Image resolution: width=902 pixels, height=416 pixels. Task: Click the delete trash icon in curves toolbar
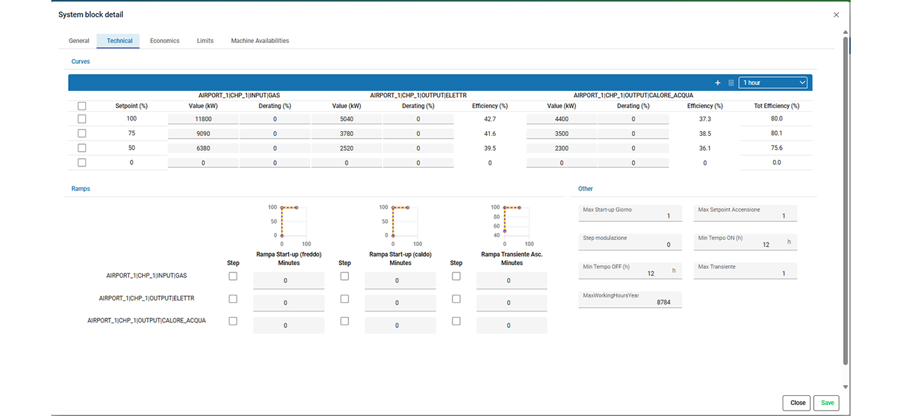(731, 83)
